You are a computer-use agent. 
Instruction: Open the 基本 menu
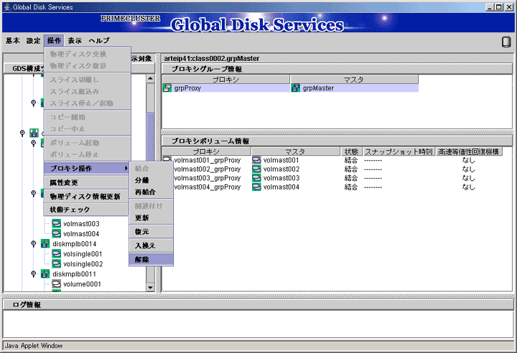[12, 41]
